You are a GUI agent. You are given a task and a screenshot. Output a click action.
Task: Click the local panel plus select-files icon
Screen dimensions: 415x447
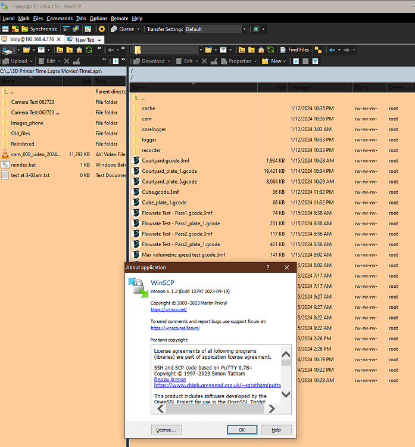click(116, 61)
